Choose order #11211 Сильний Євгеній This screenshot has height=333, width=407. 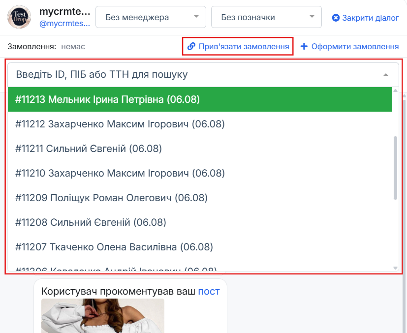200,149
